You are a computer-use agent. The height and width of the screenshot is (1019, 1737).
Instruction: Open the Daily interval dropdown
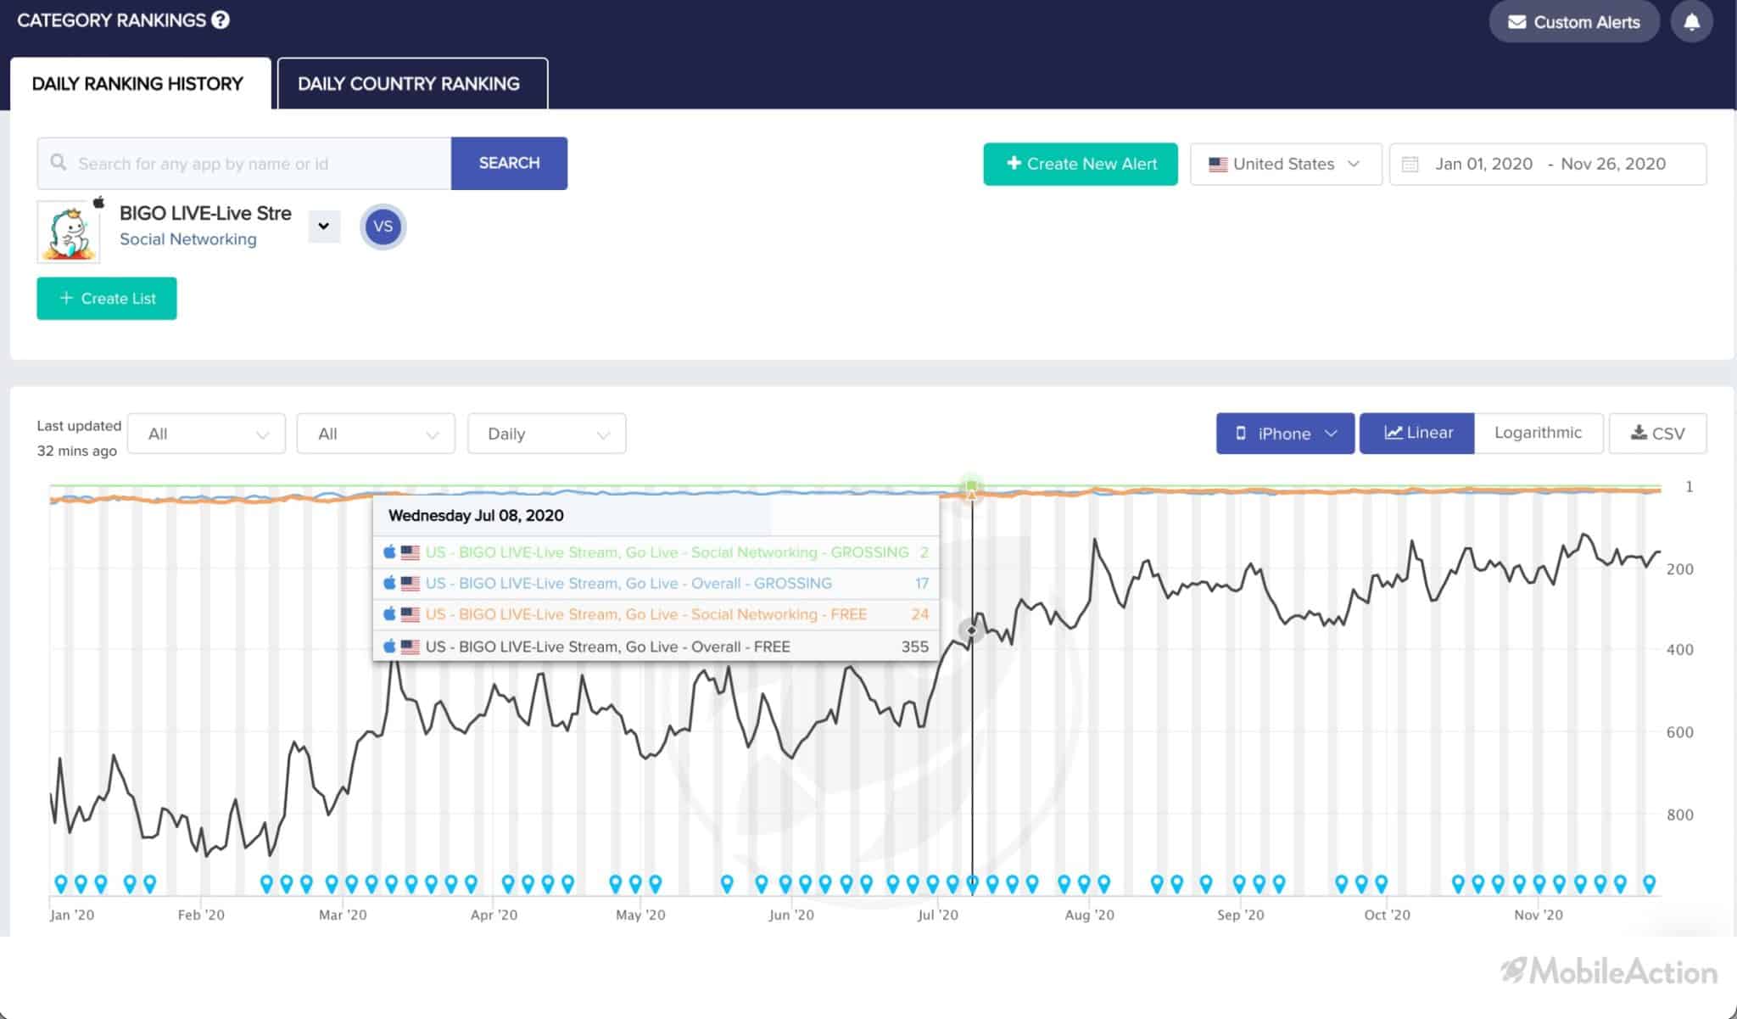point(547,434)
